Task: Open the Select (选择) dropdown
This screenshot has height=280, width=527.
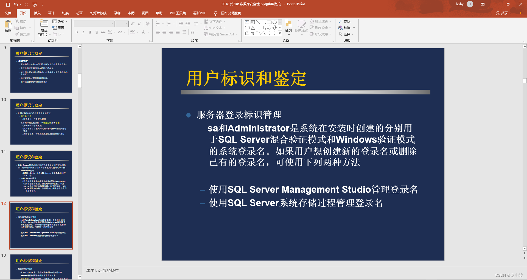Action: pyautogui.click(x=346, y=34)
